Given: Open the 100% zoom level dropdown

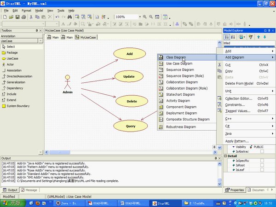Looking at the screenshot, I should click(x=139, y=17).
